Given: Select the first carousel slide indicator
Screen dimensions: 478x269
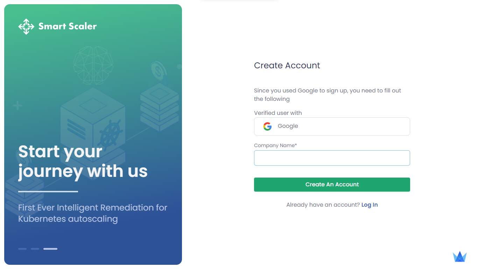Looking at the screenshot, I should point(22,249).
